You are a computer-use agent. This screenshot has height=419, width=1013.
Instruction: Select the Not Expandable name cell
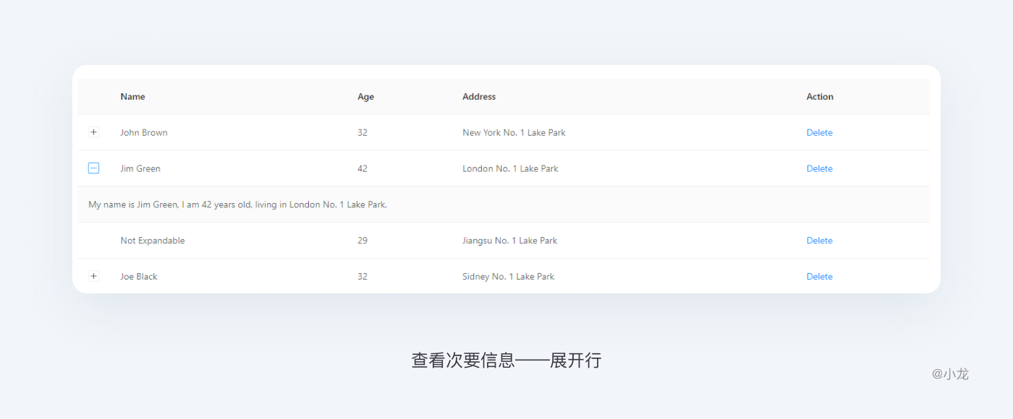point(153,241)
